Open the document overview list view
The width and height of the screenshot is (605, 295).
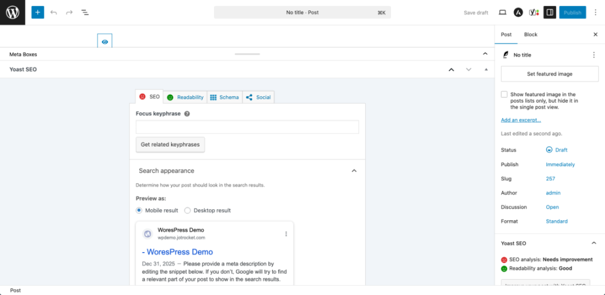(85, 12)
